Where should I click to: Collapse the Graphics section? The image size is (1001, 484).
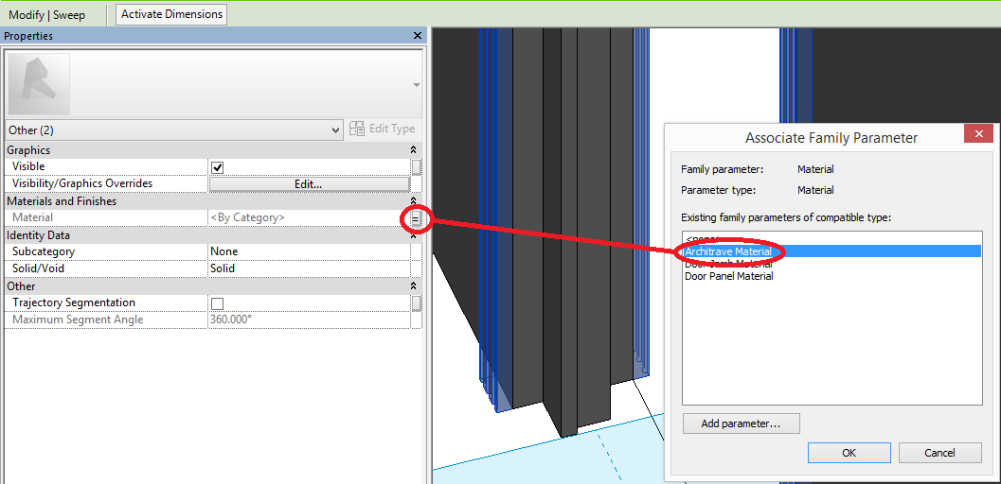tap(414, 149)
